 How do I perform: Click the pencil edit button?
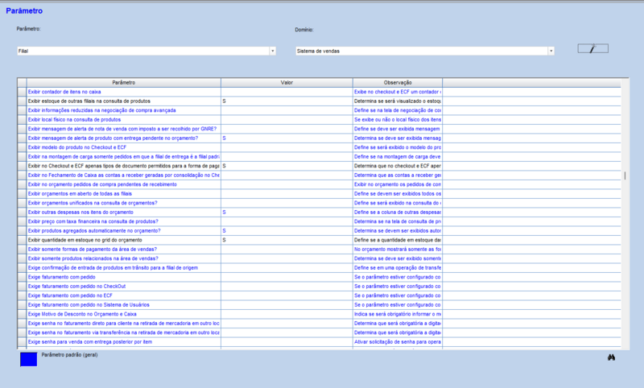[592, 48]
